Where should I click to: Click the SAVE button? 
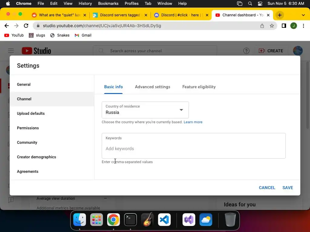(x=288, y=188)
